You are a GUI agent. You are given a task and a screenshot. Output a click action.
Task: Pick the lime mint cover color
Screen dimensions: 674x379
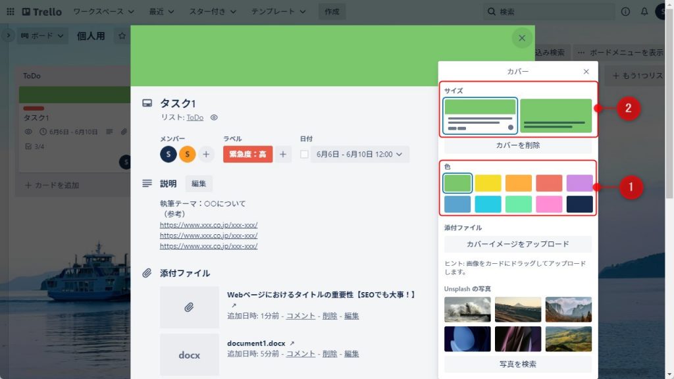point(519,204)
